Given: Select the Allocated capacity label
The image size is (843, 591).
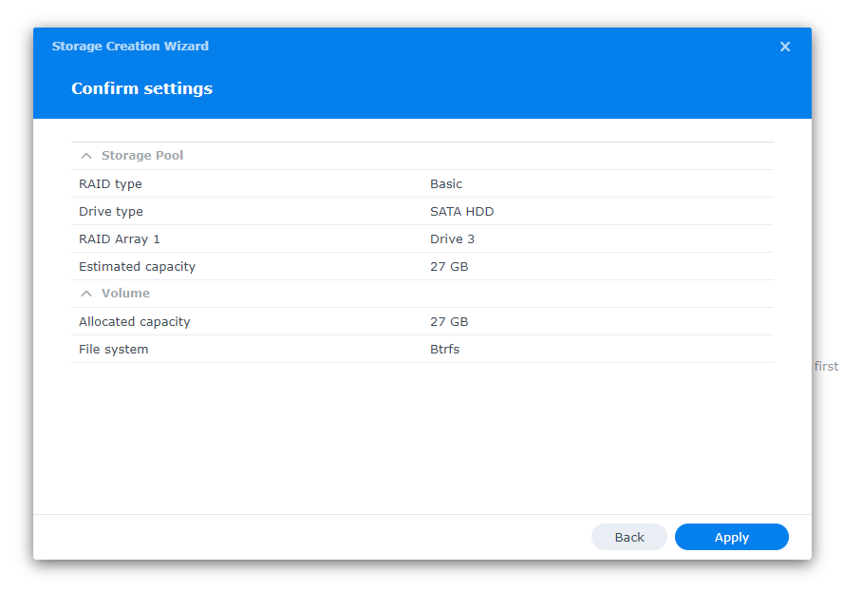Looking at the screenshot, I should click(x=135, y=321).
